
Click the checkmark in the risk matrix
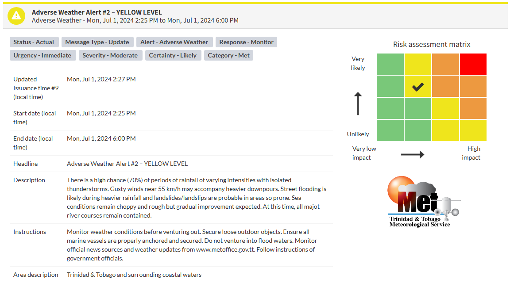[x=417, y=87]
